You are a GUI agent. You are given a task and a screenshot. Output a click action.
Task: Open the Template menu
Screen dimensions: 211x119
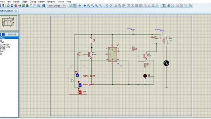51,2
